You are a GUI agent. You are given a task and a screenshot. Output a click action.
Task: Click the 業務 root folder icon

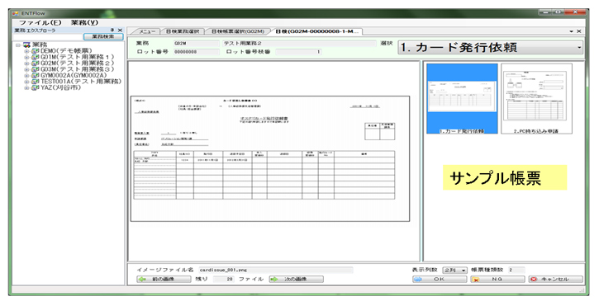click(26, 45)
